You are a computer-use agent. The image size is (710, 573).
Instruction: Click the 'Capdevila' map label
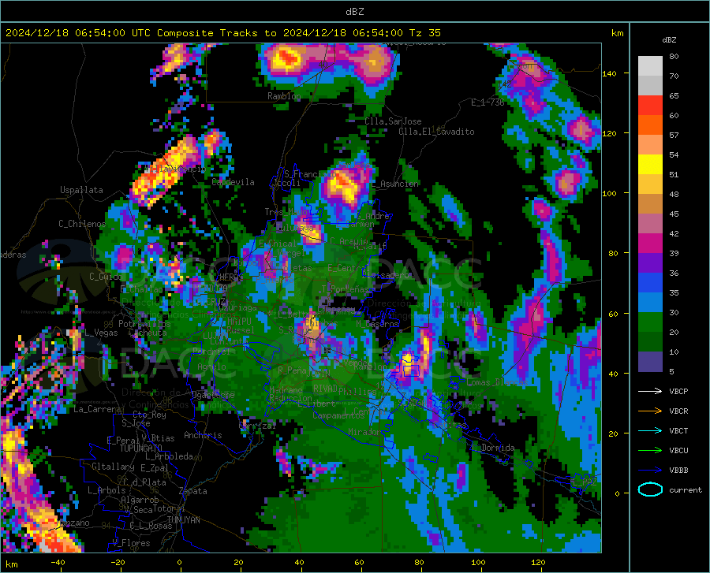(233, 182)
